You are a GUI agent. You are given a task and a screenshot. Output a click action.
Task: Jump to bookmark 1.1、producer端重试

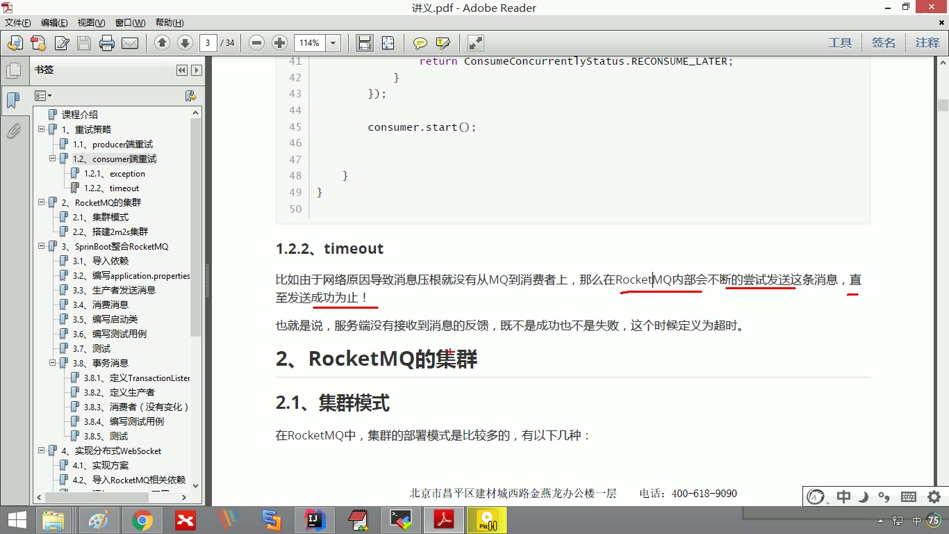pos(113,145)
